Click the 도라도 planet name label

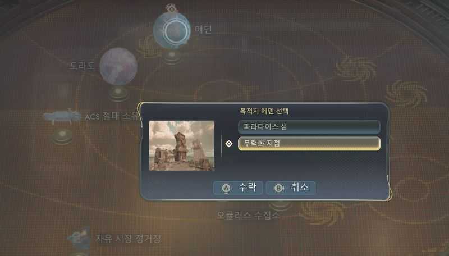coord(82,66)
